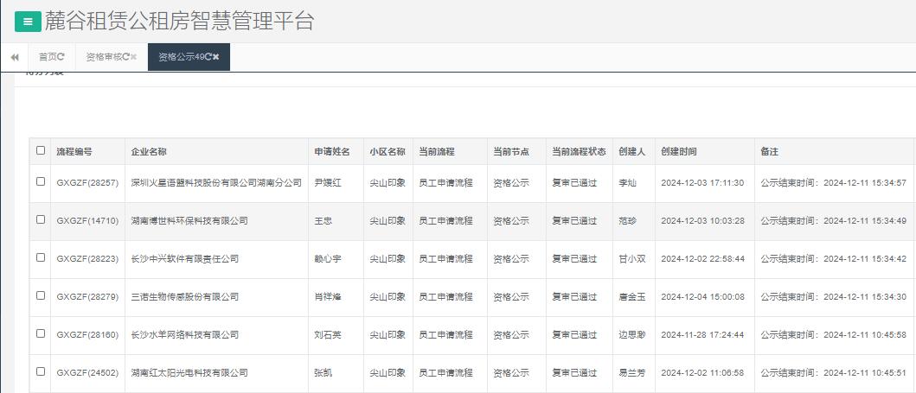Select the checkbox for GXGZF(14710)
Viewport: 916px width, 393px height.
pos(41,219)
